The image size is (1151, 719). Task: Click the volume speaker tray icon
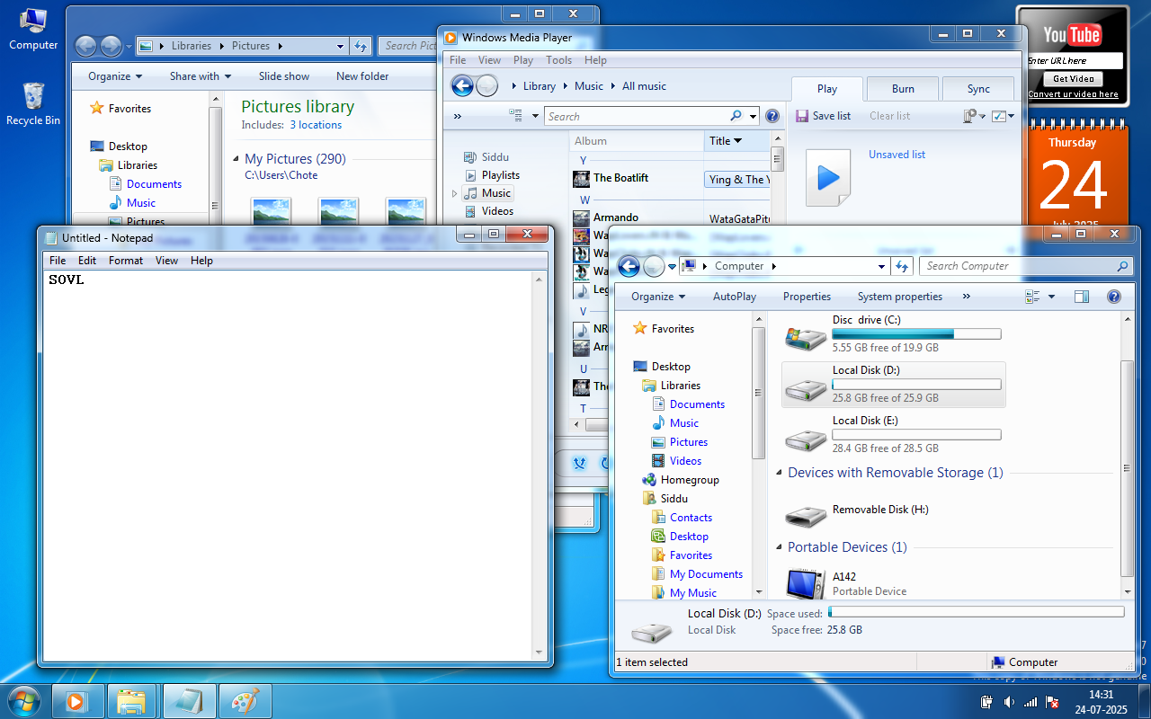(1009, 702)
